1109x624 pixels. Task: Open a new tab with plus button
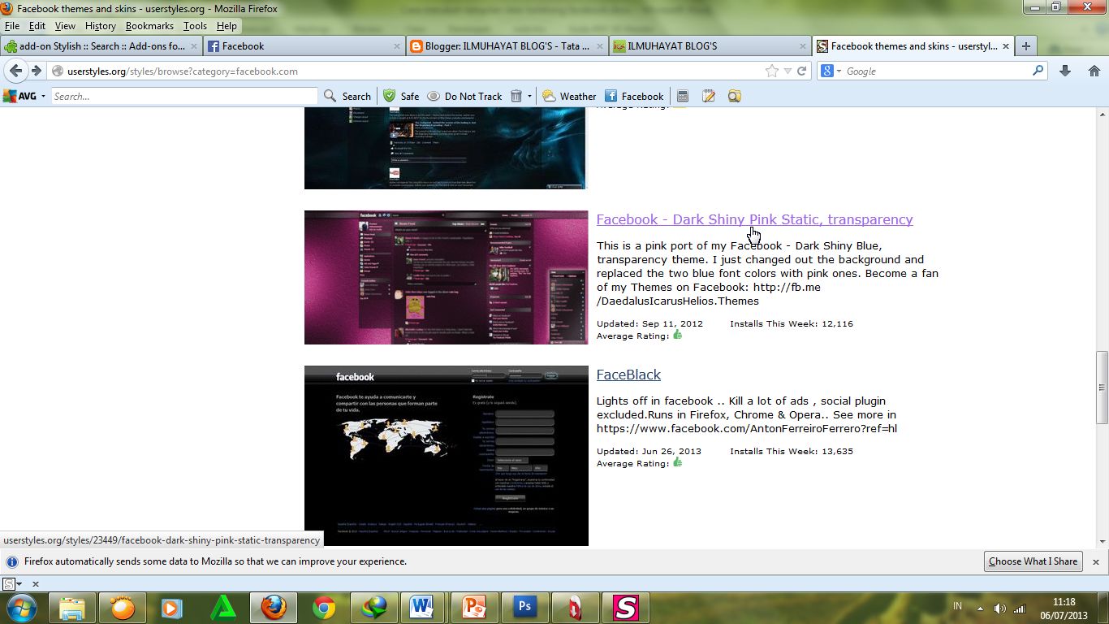pos(1025,46)
